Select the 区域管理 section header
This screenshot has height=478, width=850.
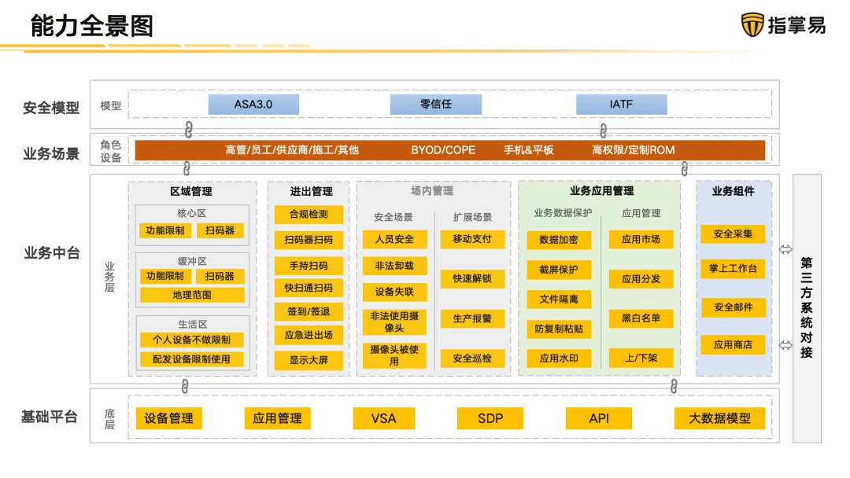(191, 191)
